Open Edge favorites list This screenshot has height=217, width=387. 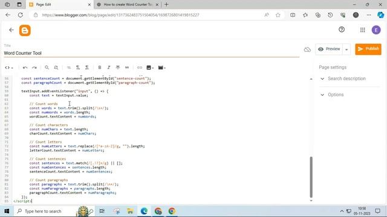[305, 15]
